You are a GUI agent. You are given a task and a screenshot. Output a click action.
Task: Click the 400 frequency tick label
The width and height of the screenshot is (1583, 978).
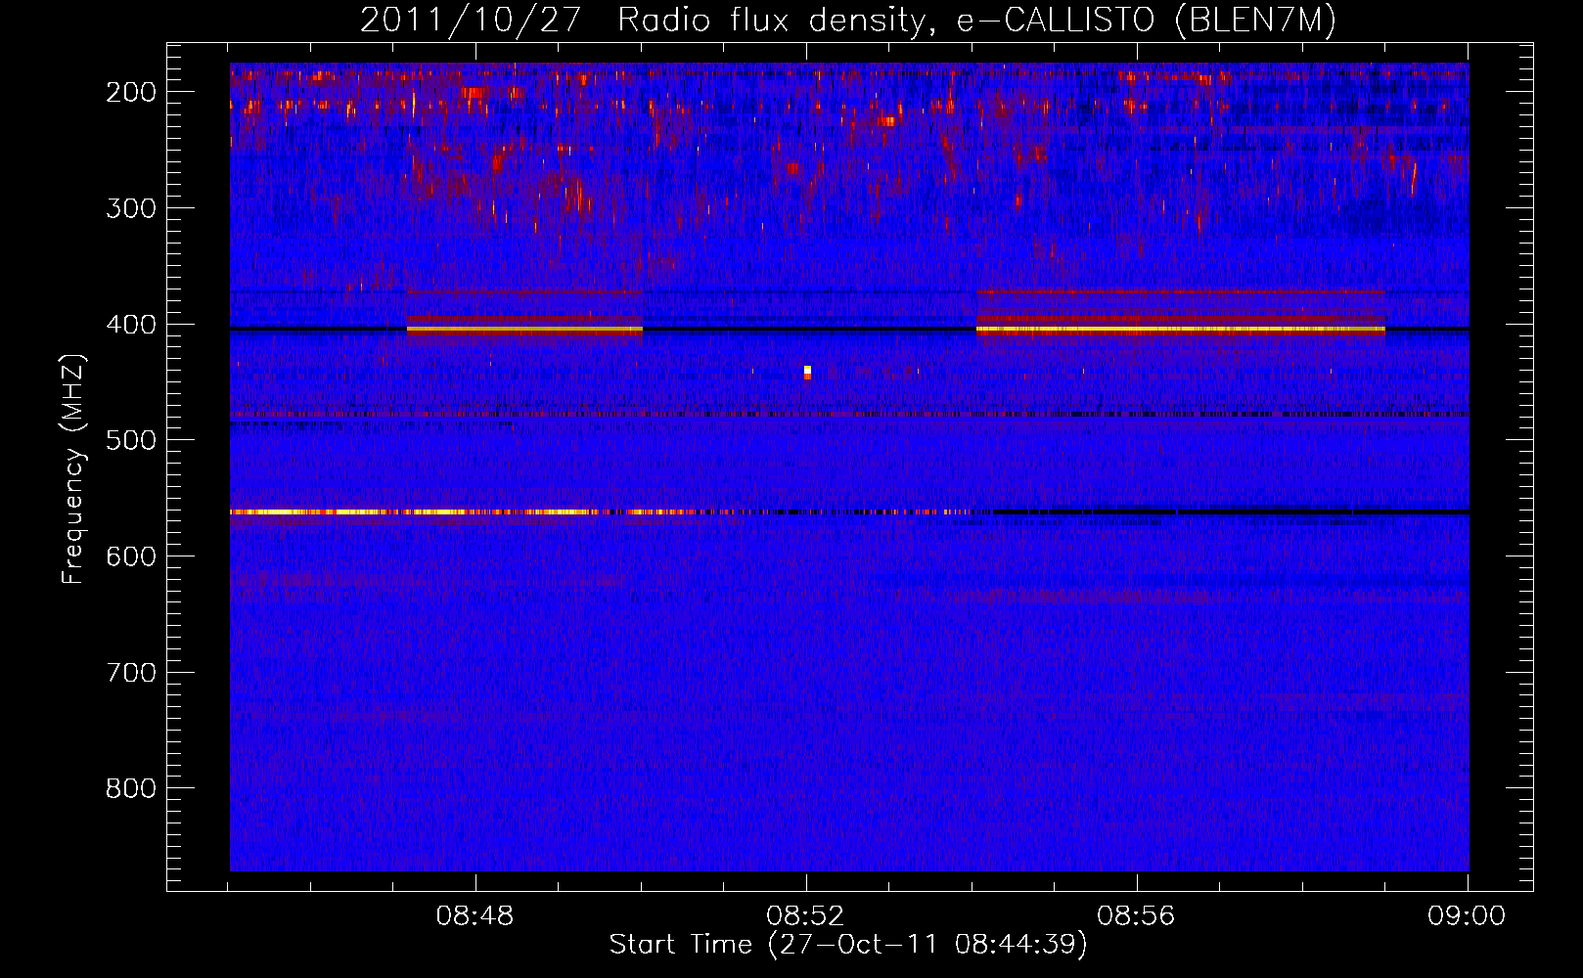[x=131, y=325]
